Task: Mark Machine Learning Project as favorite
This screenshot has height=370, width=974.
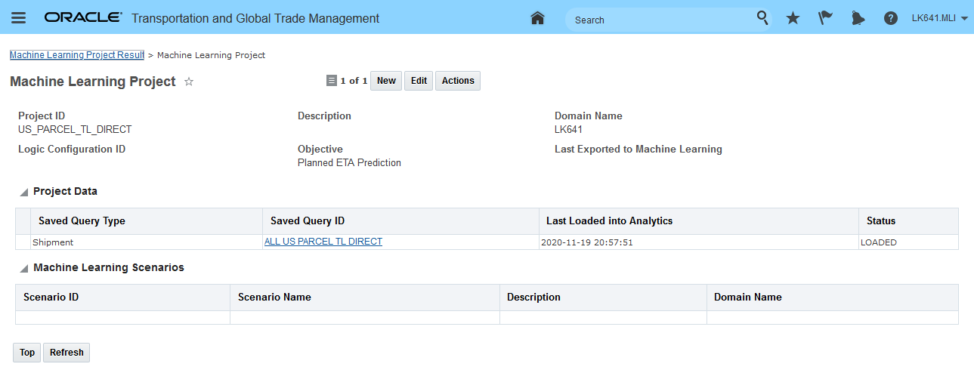Action: (x=189, y=82)
